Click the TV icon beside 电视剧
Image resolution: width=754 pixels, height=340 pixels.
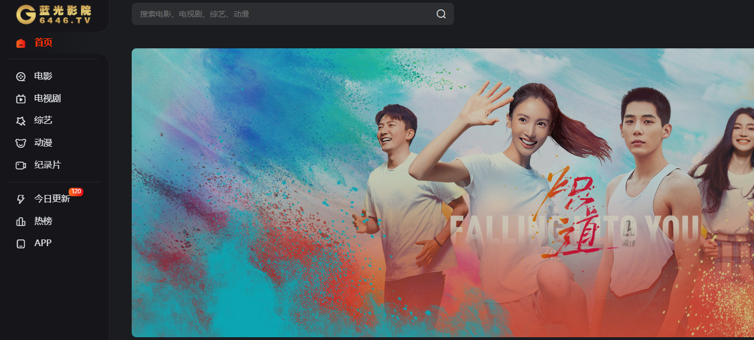21,99
